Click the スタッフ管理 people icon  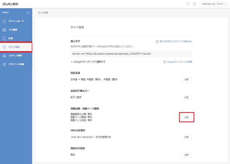pos(4,55)
